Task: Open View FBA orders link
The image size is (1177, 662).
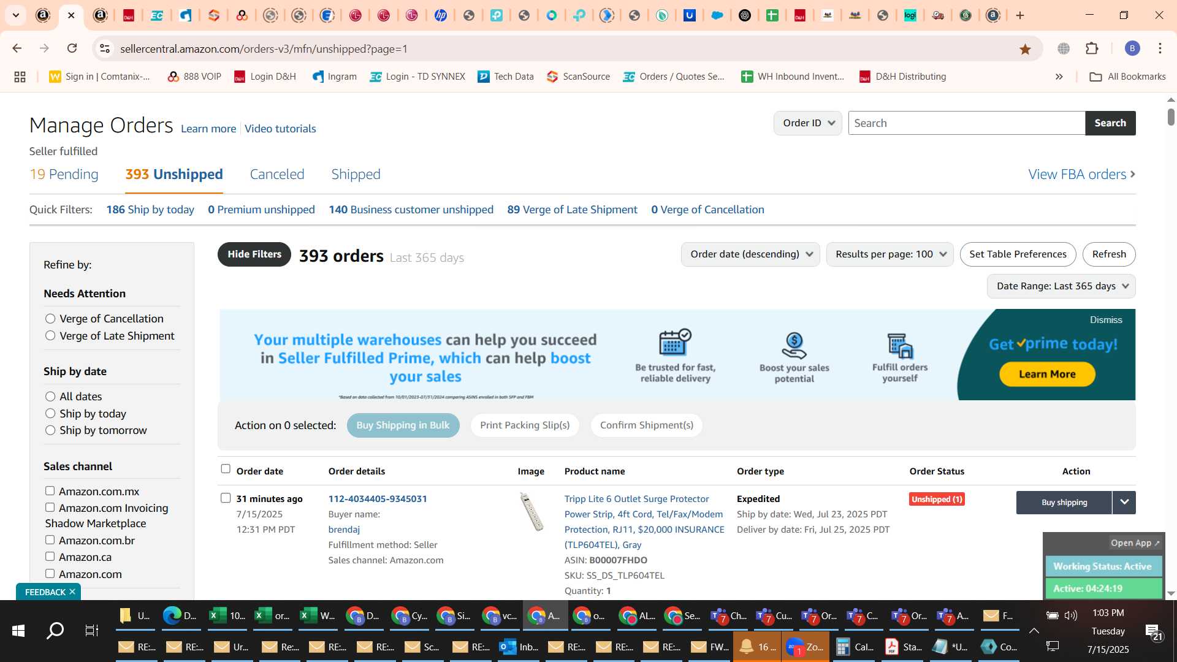Action: 1082,175
